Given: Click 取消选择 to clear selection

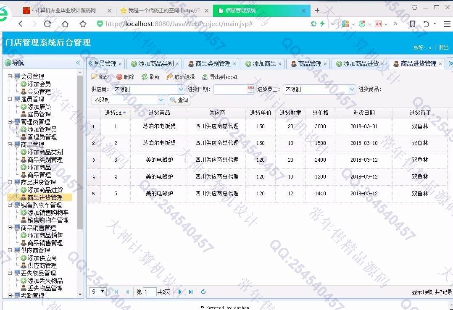Looking at the screenshot, I should click(181, 77).
